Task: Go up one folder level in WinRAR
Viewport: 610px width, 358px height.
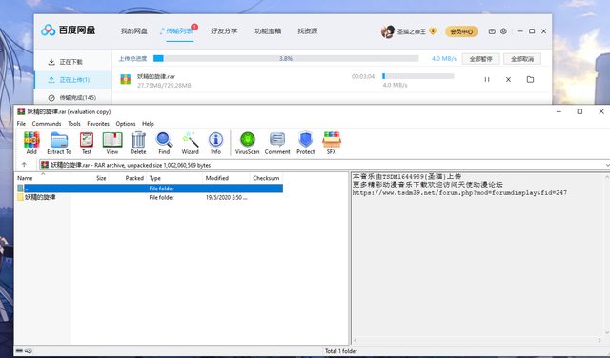Action: 24,165
